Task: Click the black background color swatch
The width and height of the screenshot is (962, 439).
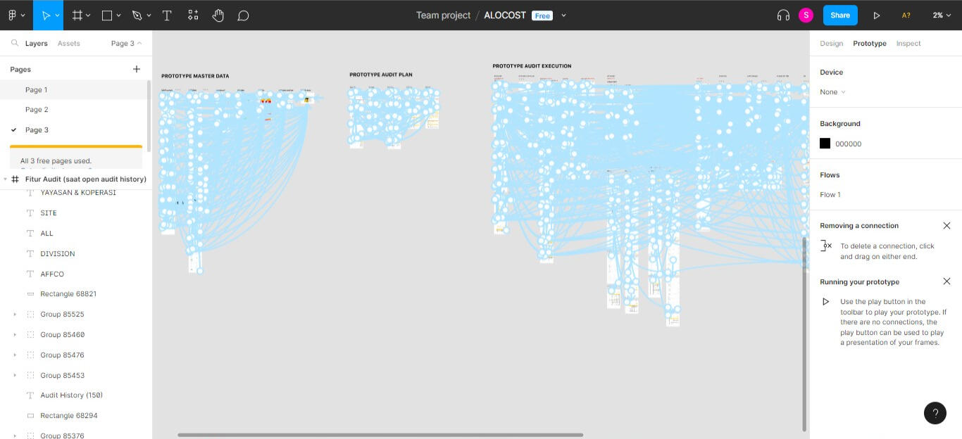Action: (x=825, y=144)
